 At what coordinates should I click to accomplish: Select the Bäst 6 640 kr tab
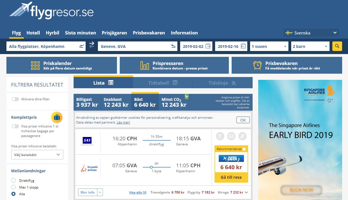tap(145, 102)
